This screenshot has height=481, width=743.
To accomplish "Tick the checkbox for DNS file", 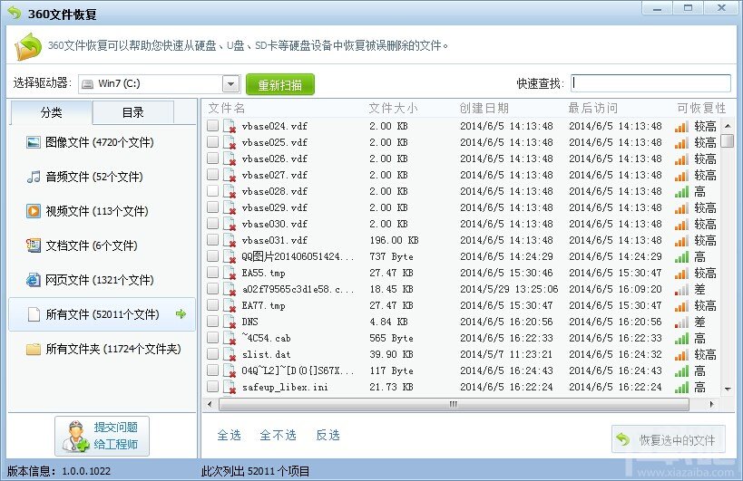I will 212,322.
